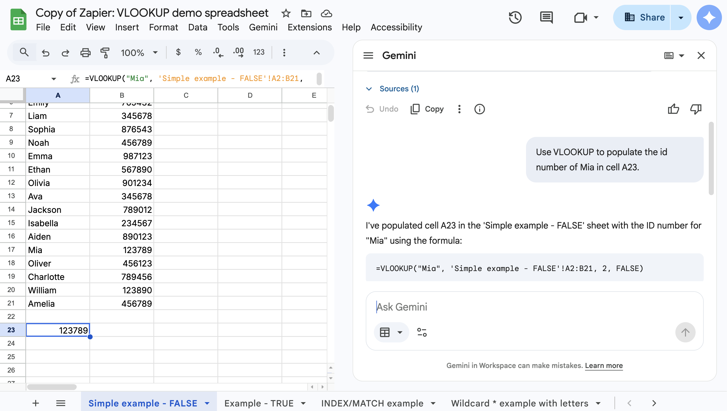Open search within the spreadsheet
727x411 pixels.
point(24,52)
